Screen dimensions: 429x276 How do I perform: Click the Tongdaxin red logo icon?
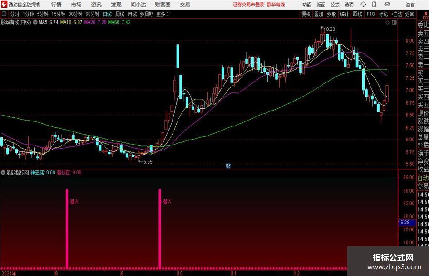[x=4, y=5]
